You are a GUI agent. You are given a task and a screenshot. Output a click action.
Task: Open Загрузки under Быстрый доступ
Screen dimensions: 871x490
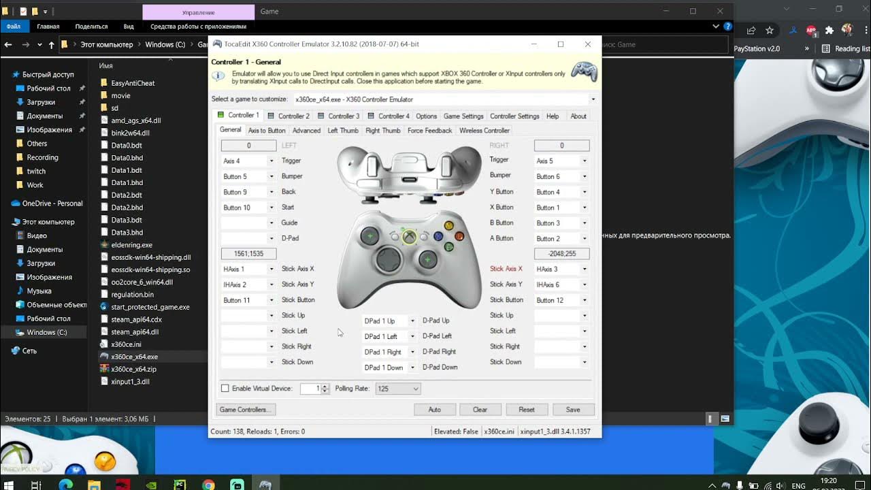41,102
